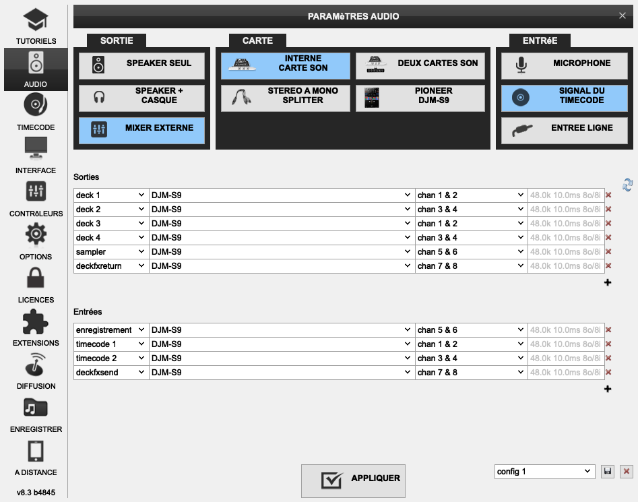Image resolution: width=638 pixels, height=502 pixels.
Task: Click version label v8.3 b4845
Action: 36,493
